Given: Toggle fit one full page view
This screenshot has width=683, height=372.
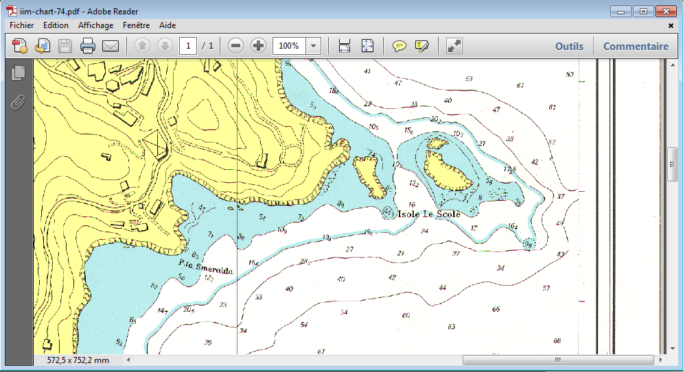Looking at the screenshot, I should point(367,46).
